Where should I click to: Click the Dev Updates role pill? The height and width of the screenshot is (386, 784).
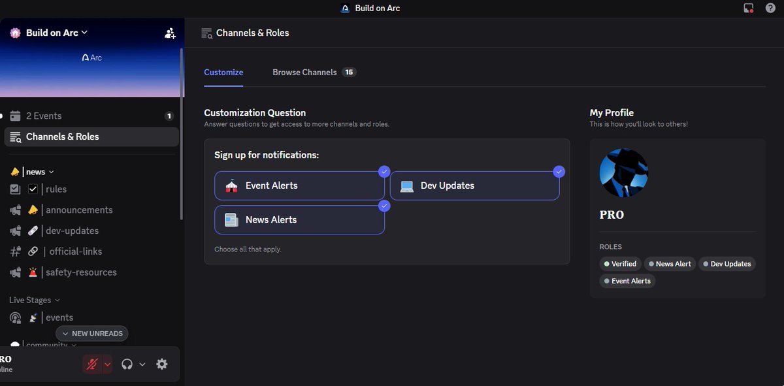pyautogui.click(x=727, y=264)
